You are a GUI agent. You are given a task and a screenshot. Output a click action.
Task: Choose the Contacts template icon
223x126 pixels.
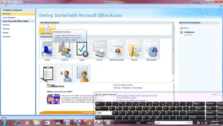pyautogui.click(x=65, y=49)
